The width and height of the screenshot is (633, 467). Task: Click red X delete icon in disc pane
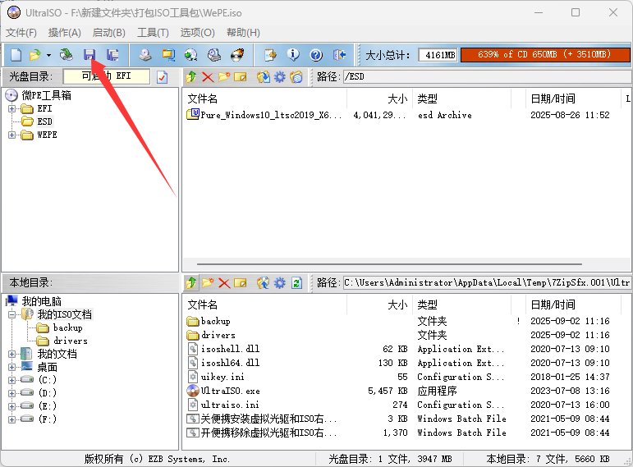(x=207, y=77)
